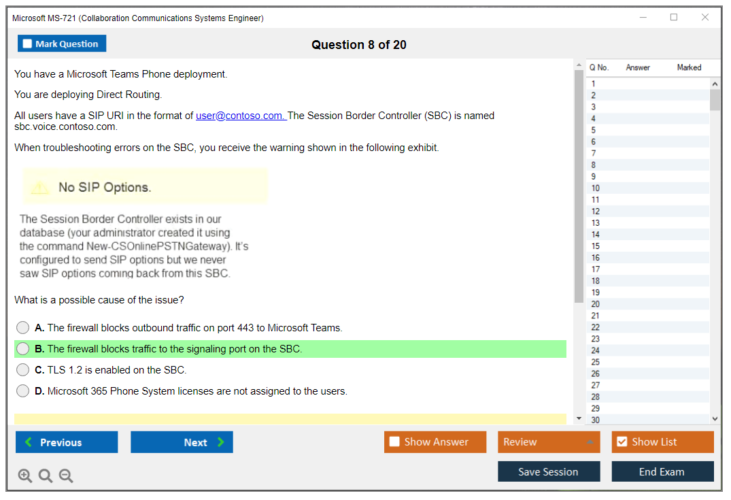Click question list scroll down arrow
This screenshot has width=731, height=500.
click(715, 419)
